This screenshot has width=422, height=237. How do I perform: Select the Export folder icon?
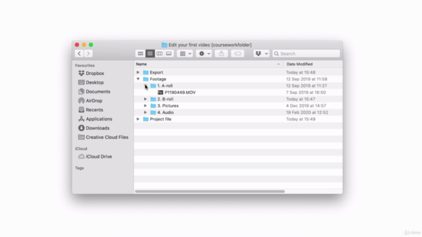click(146, 72)
